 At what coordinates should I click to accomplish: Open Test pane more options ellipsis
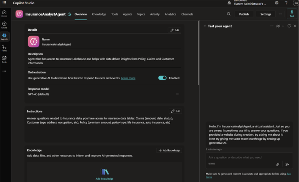[272, 26]
